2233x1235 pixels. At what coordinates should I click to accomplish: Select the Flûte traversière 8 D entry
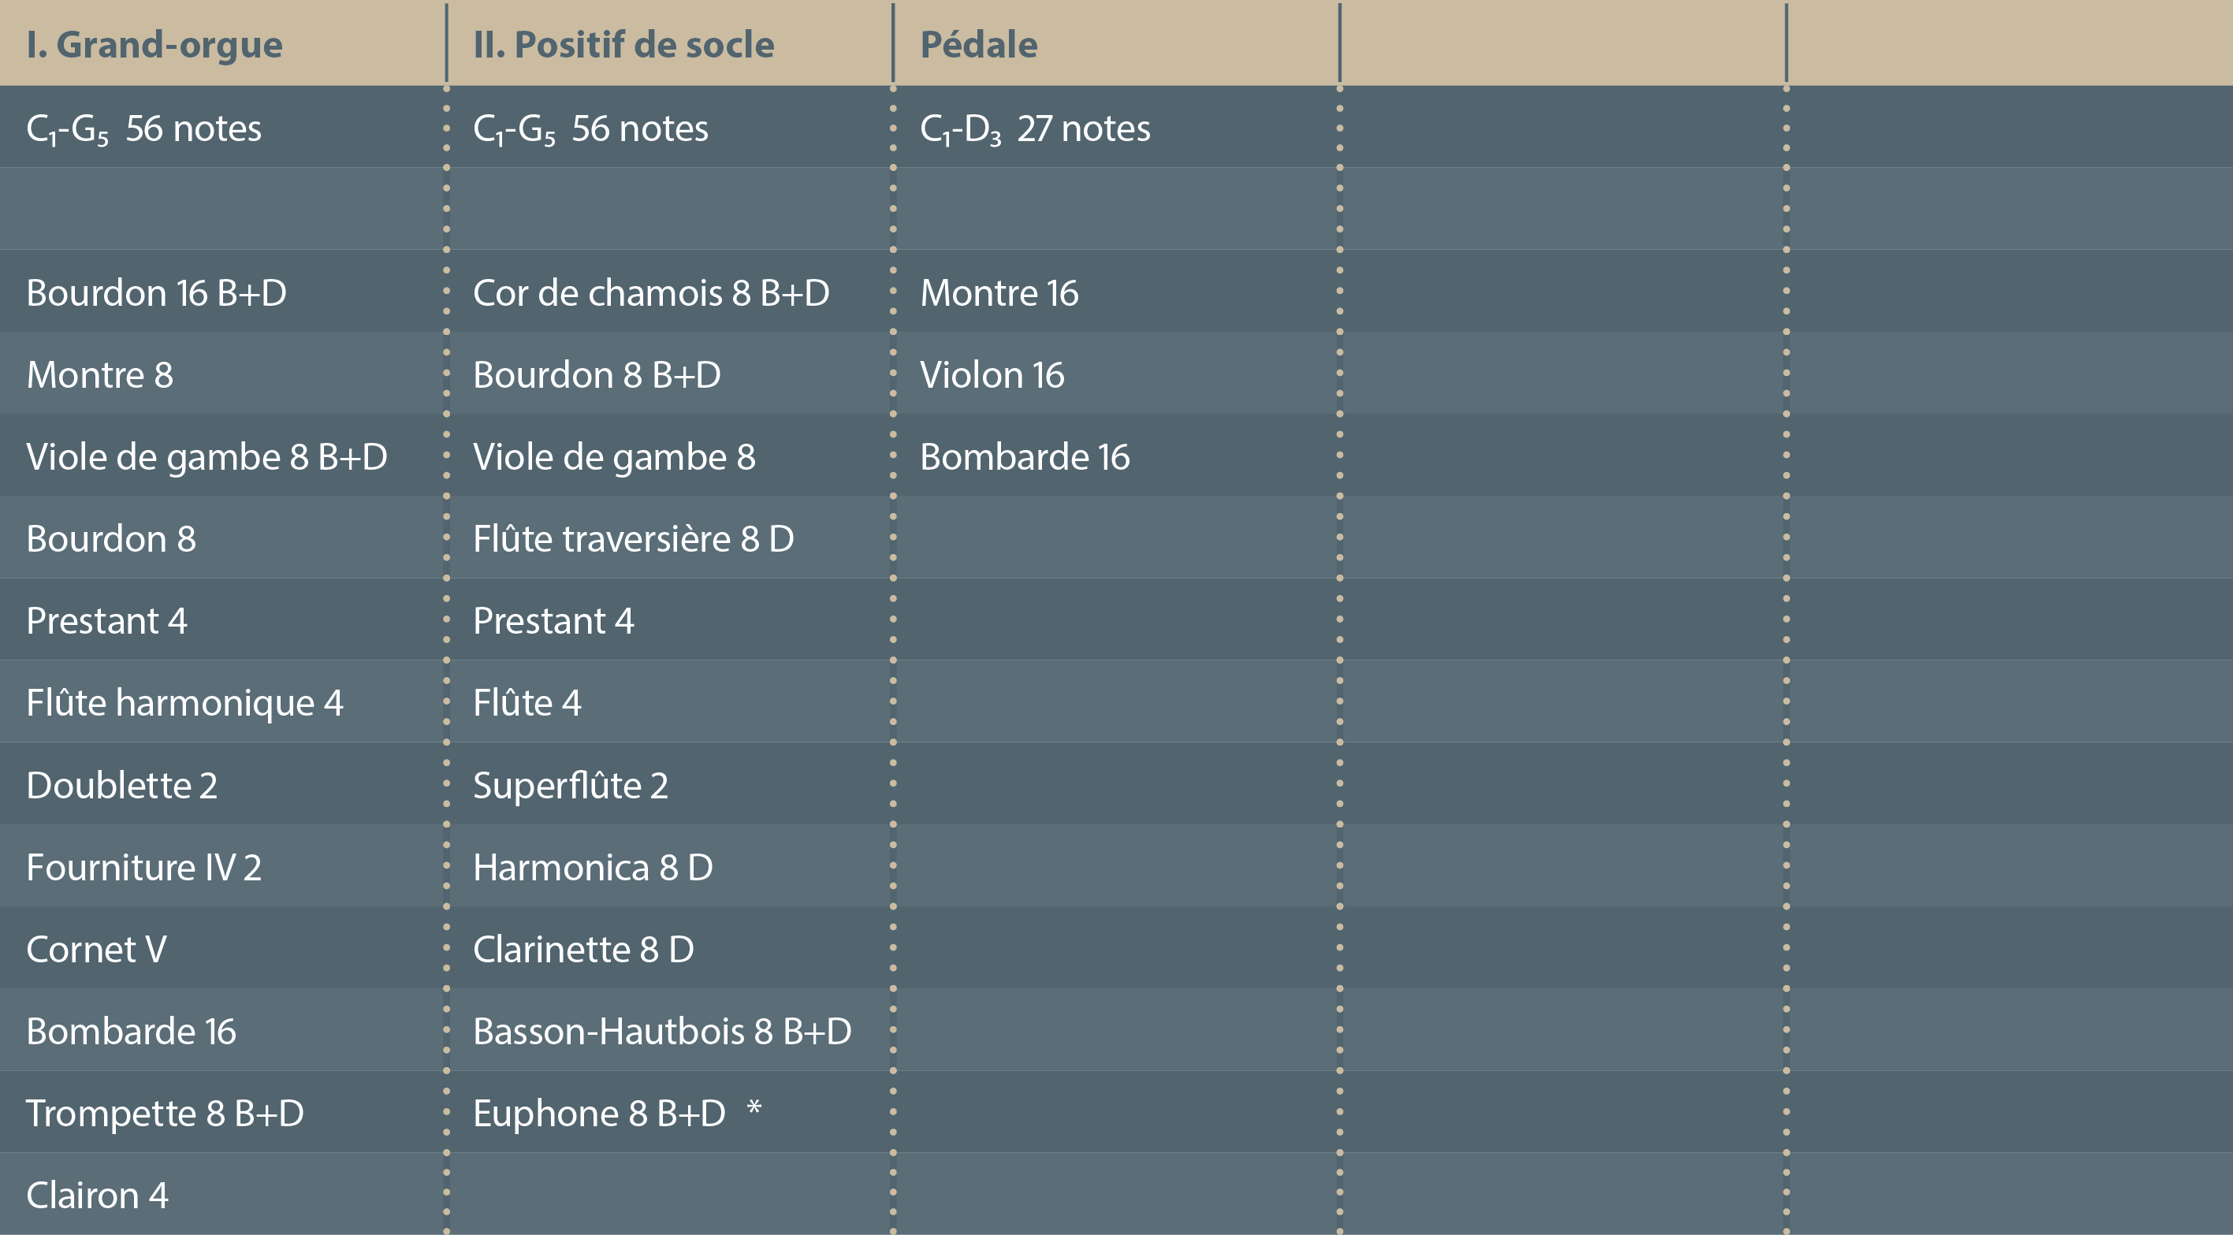point(634,539)
